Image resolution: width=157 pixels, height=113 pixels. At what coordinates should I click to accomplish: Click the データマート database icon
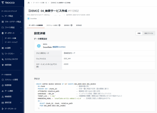[x=3, y=33]
